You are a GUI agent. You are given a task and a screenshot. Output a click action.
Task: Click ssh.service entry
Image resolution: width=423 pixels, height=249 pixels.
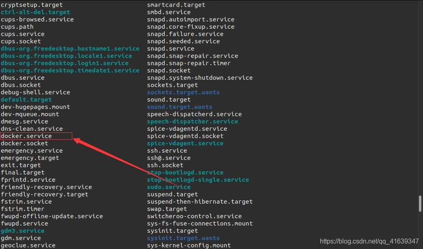pos(167,151)
